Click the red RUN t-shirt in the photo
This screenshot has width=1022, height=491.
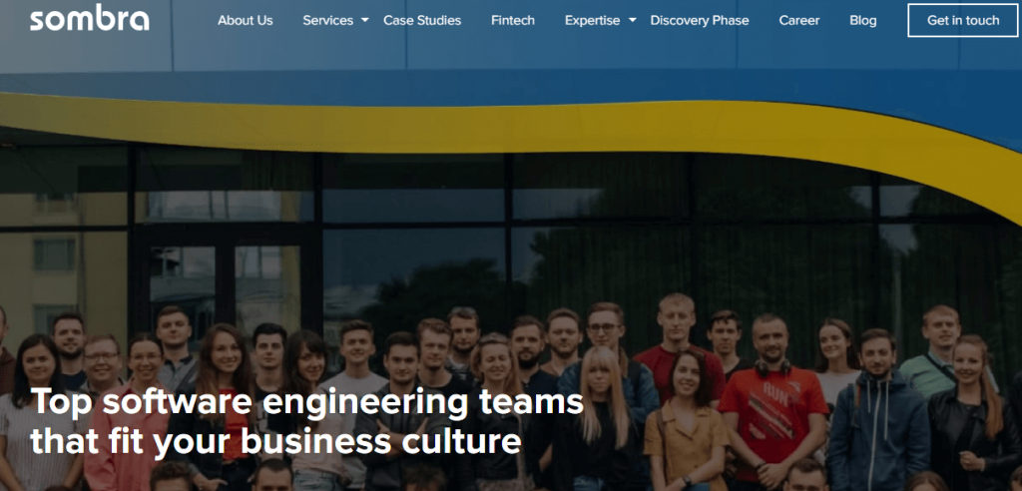click(x=773, y=412)
